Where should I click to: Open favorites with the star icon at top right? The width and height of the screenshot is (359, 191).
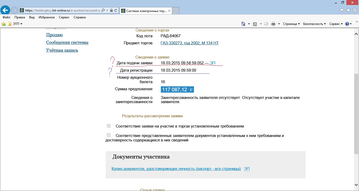[348, 10]
